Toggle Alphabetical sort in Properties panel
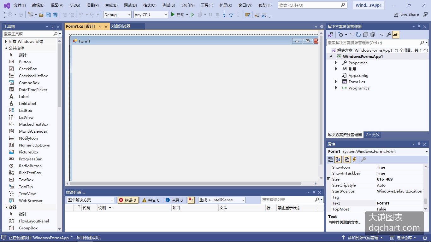 [x=338, y=160]
